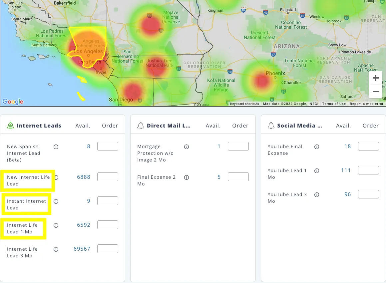Click the Internet Leads heading
The width and height of the screenshot is (386, 283).
[x=39, y=126]
